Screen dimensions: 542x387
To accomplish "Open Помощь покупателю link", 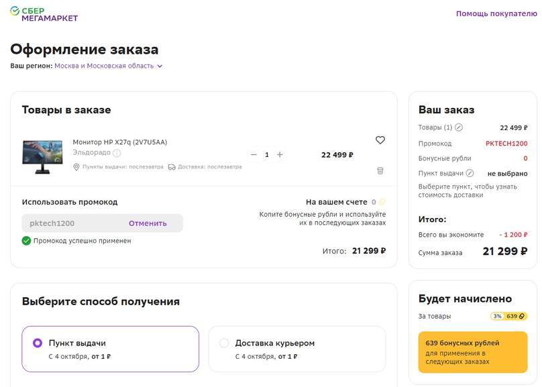I will pos(496,14).
